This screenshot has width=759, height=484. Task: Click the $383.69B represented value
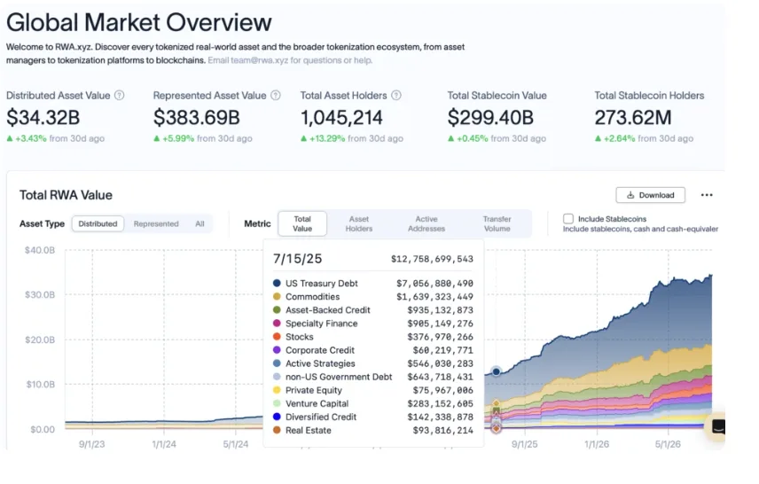click(x=197, y=118)
